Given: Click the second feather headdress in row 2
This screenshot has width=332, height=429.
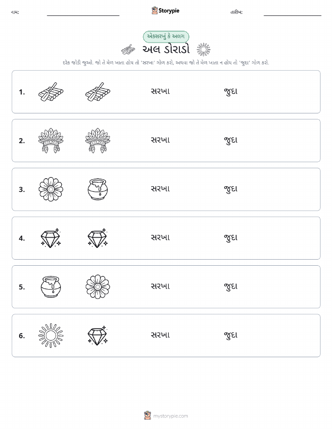Looking at the screenshot, I should pyautogui.click(x=98, y=141).
